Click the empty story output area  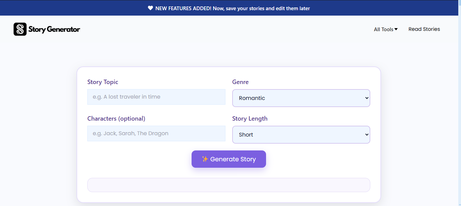pos(228,185)
